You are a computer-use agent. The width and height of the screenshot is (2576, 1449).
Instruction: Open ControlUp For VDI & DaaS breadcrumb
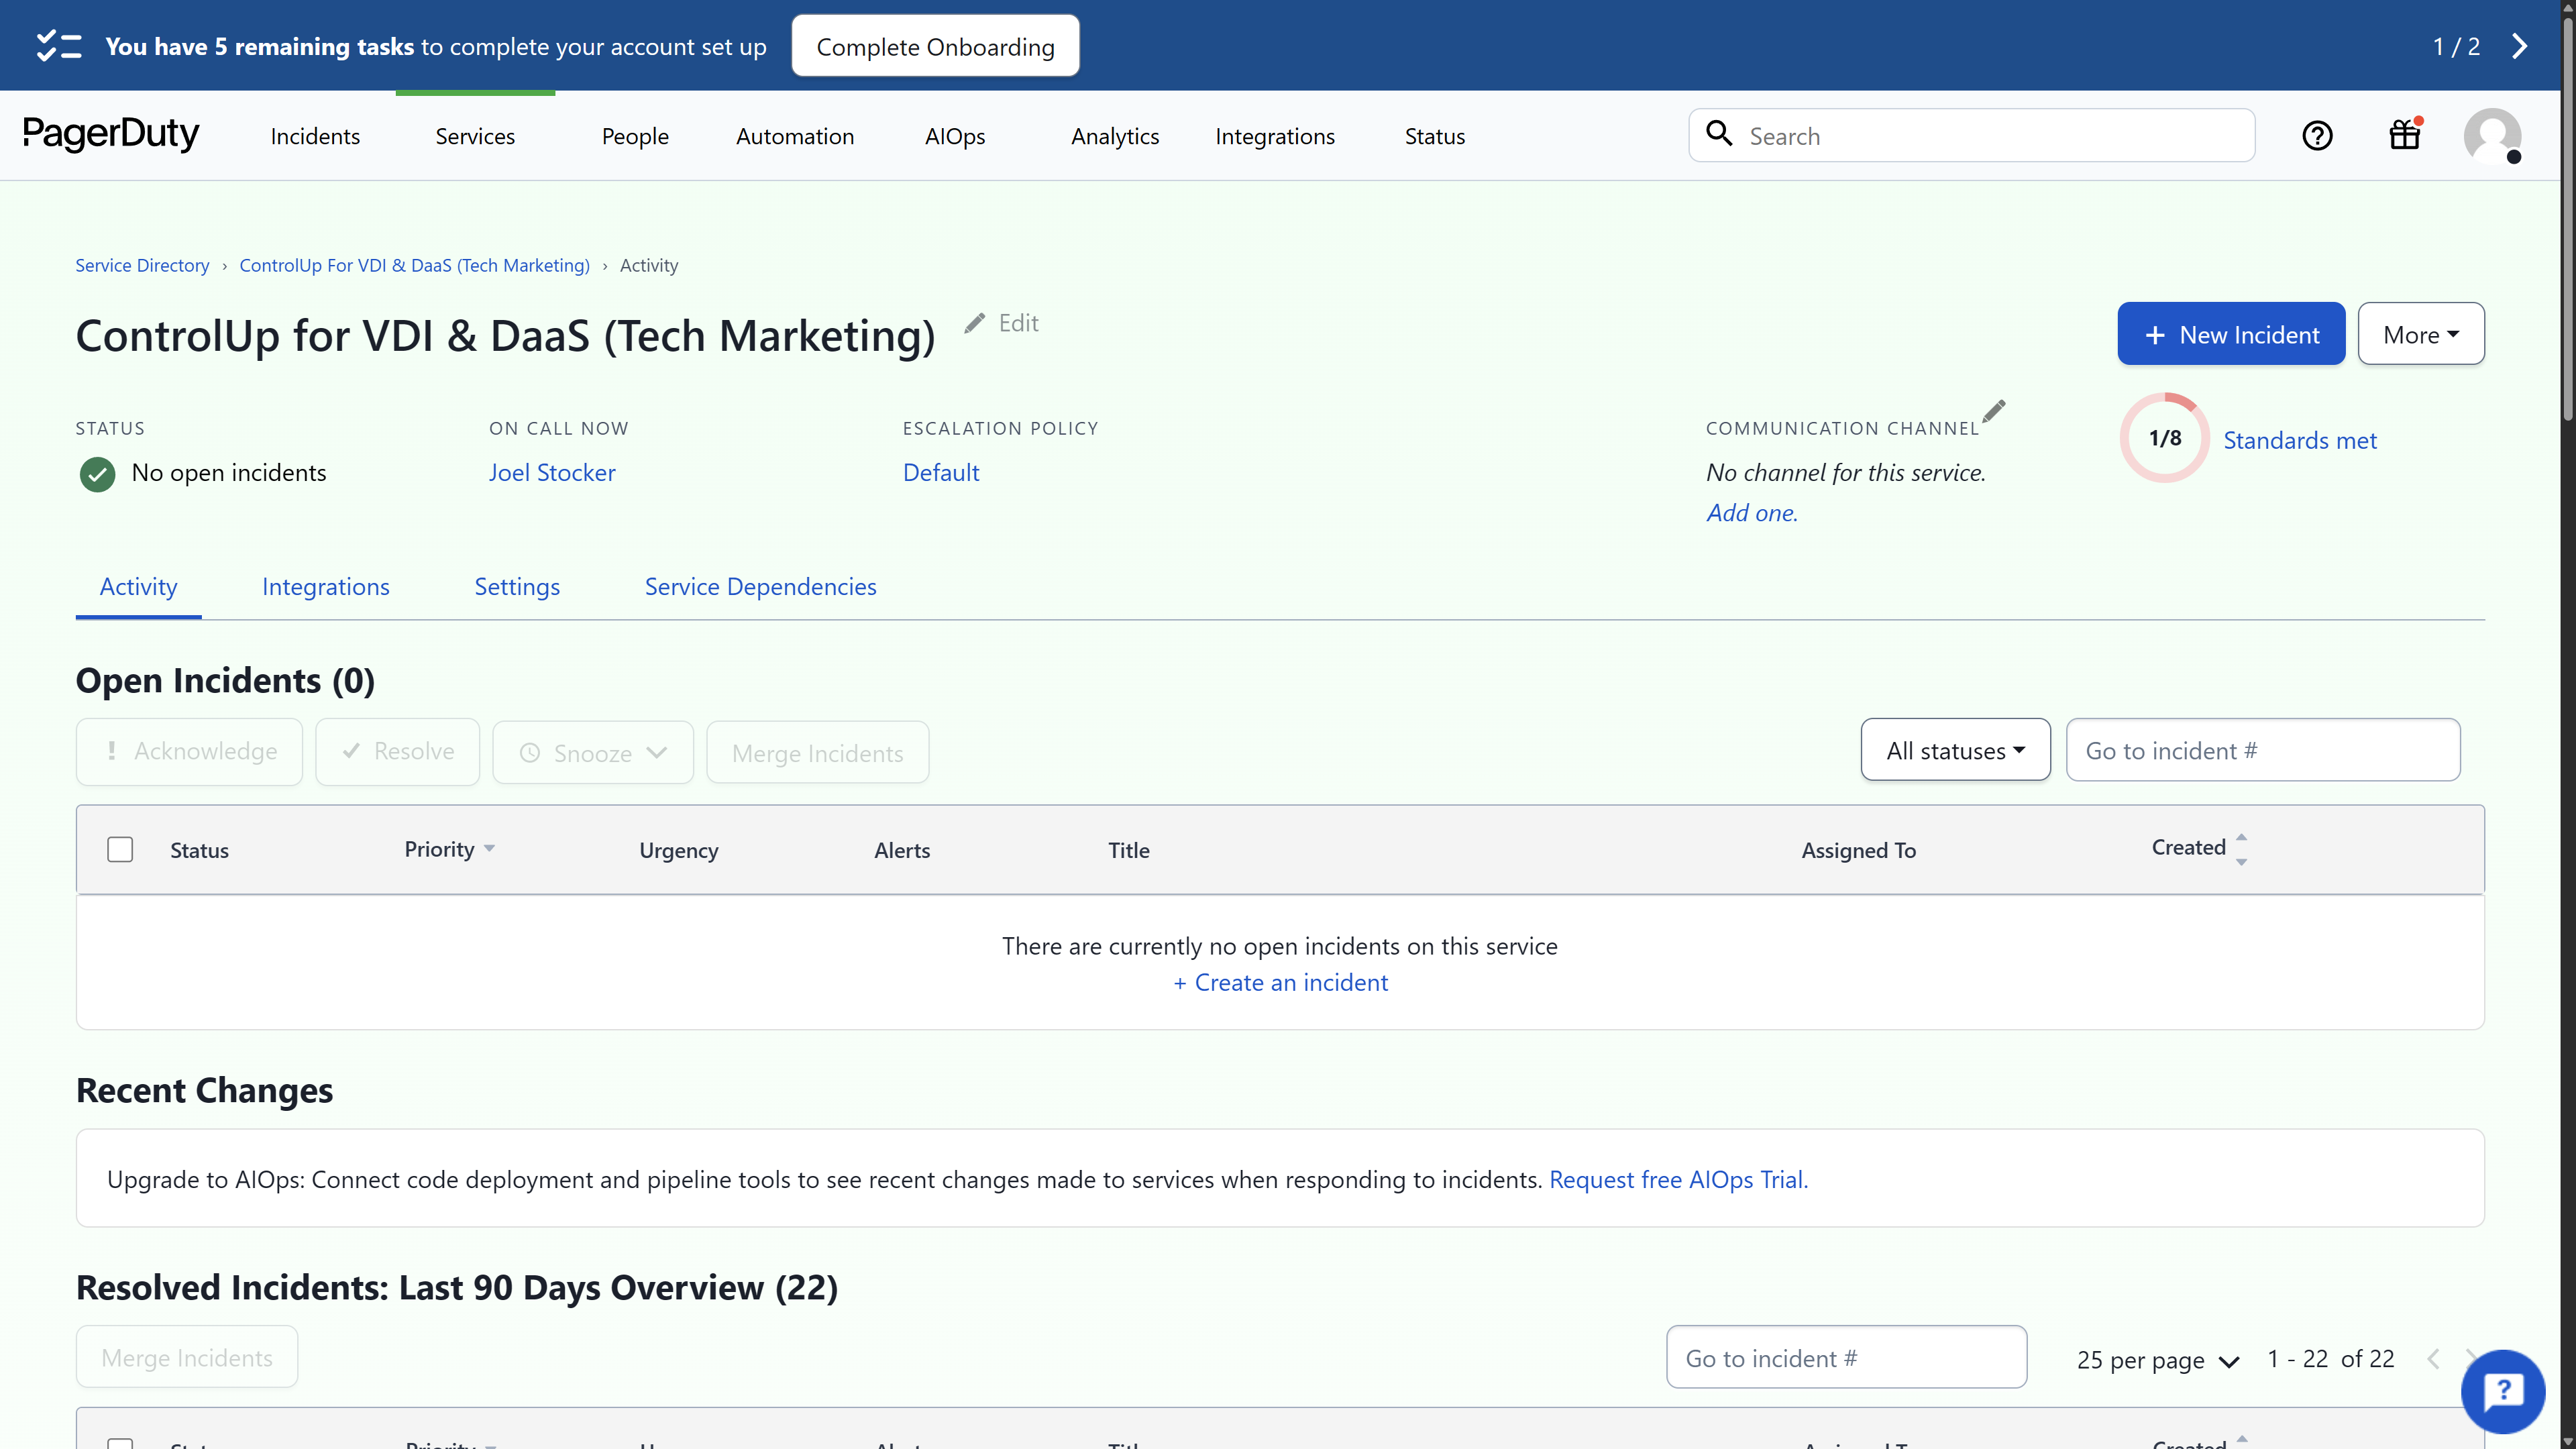tap(414, 265)
